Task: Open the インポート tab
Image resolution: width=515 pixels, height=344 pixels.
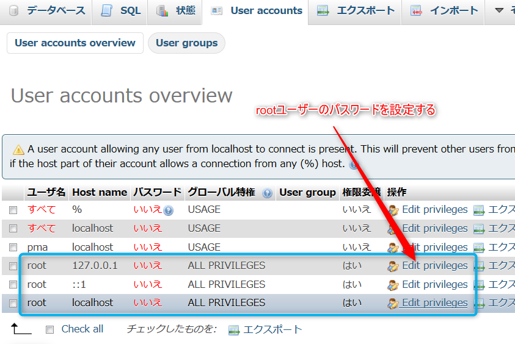Action: [443, 11]
